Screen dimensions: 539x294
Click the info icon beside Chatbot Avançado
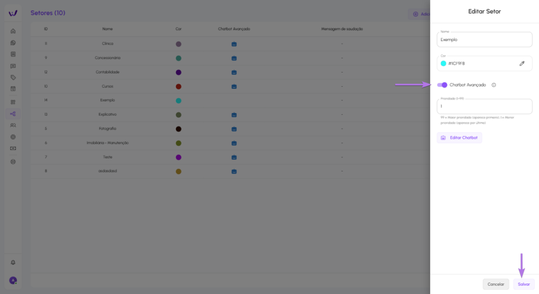(494, 85)
